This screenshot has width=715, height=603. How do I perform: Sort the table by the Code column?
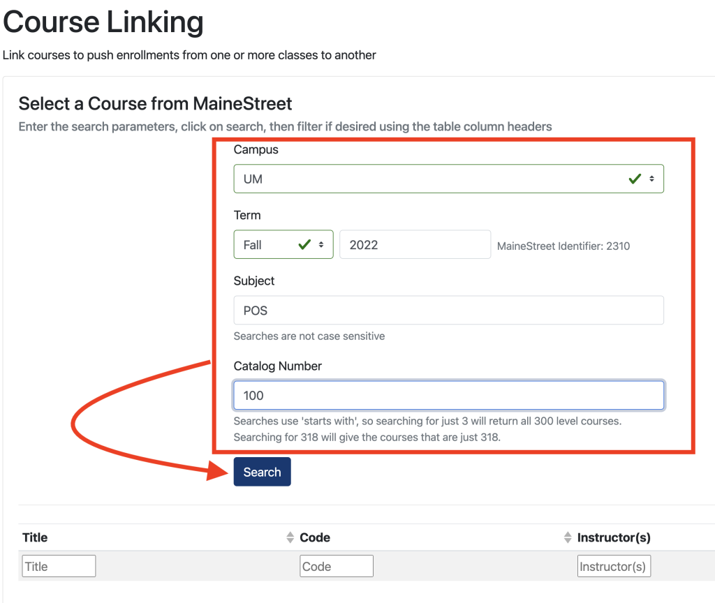pyautogui.click(x=314, y=537)
